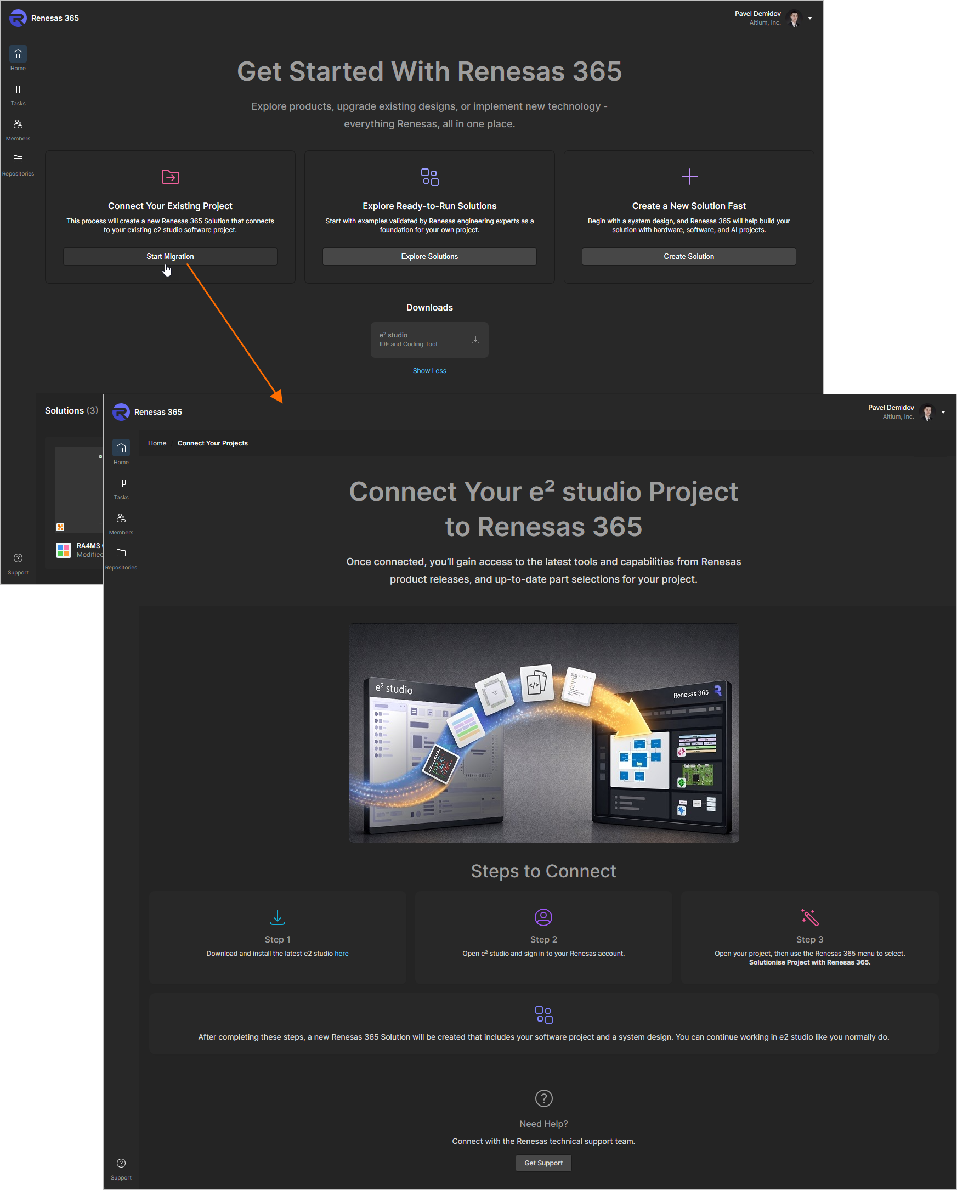The width and height of the screenshot is (957, 1190).
Task: Click the user avatar in the back window header
Action: pos(794,18)
